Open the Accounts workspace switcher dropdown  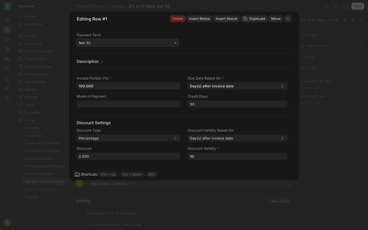(x=42, y=6)
